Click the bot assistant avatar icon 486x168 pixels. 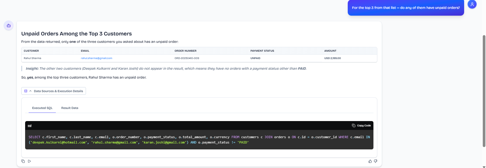(9, 26)
